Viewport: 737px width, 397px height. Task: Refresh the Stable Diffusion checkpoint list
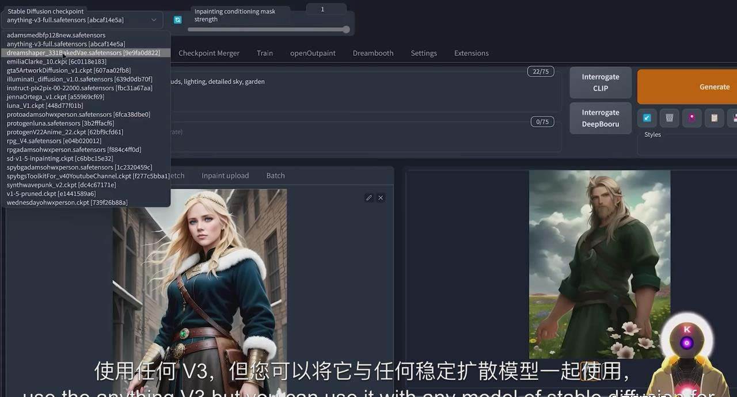[x=177, y=19]
